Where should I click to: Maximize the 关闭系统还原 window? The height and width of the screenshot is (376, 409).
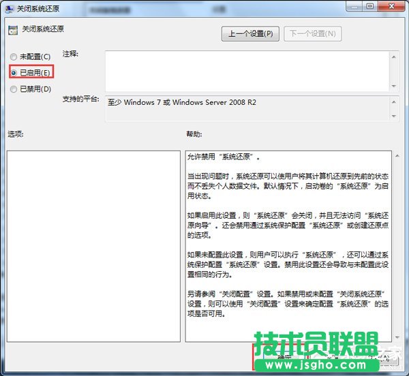pyautogui.click(x=370, y=6)
